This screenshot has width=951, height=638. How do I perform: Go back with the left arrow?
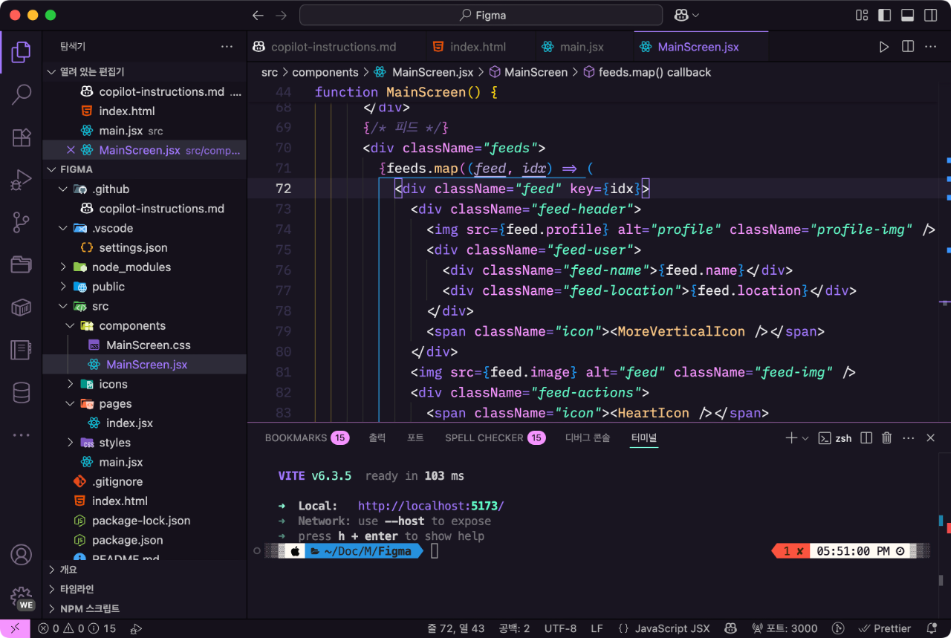(258, 15)
